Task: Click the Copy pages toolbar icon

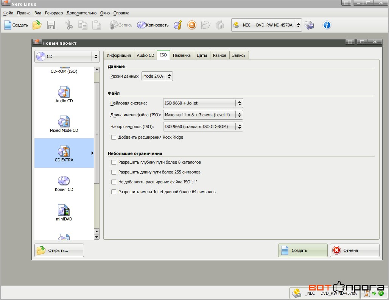Action: click(x=82, y=25)
